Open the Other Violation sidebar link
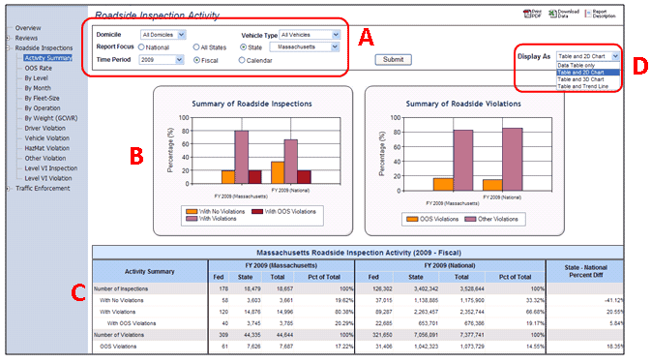Screen dimensions: 651x363 [x=44, y=158]
